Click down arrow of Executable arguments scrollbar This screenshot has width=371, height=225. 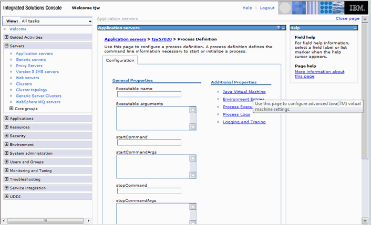click(x=193, y=127)
